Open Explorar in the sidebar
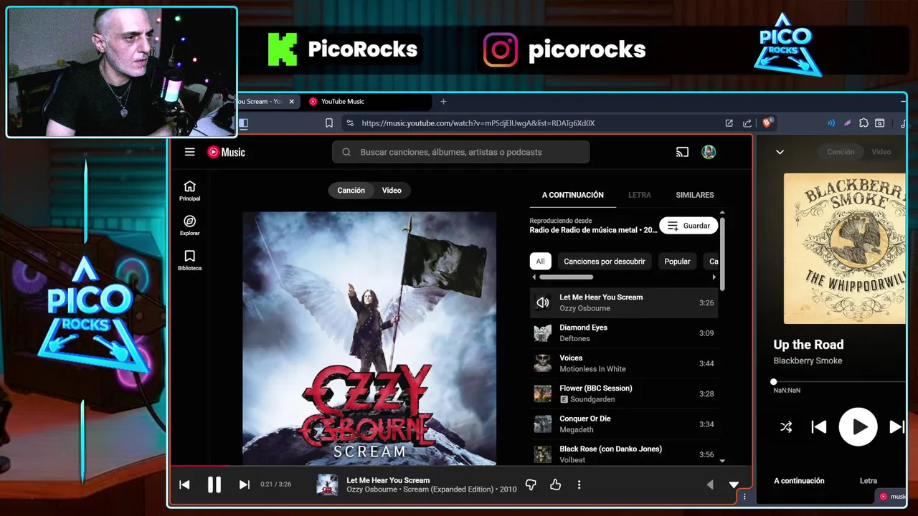 (189, 226)
